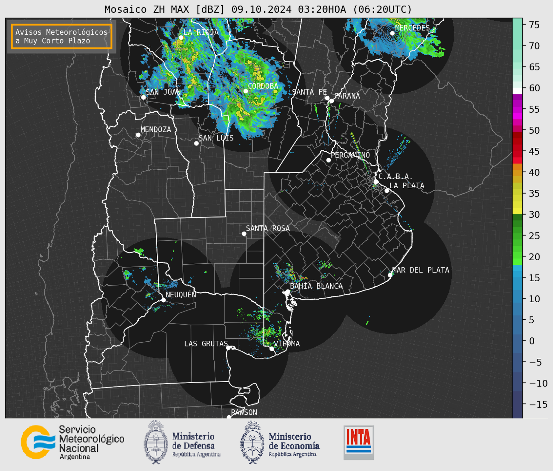
Task: Click the La Plata marker dot
Action: coord(387,191)
